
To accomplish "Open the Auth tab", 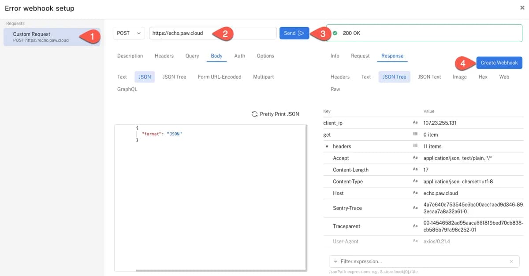I will click(x=239, y=56).
